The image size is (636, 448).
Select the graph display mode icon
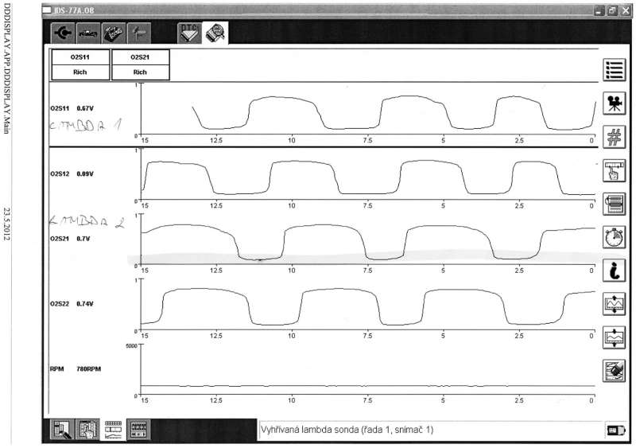(x=113, y=430)
